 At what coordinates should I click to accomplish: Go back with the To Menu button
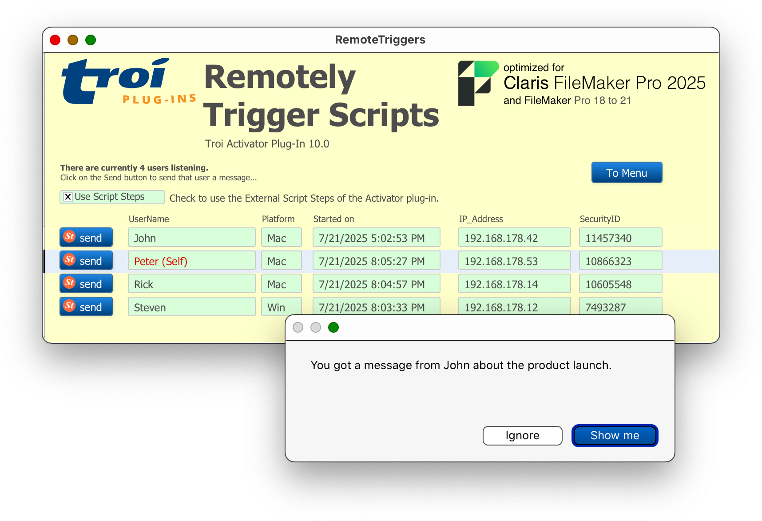[627, 172]
